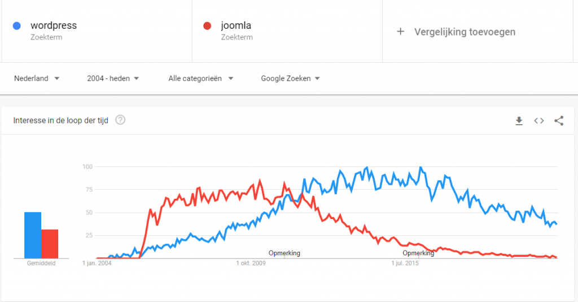Edit the wordpress search term
The image size is (578, 302).
tap(54, 25)
